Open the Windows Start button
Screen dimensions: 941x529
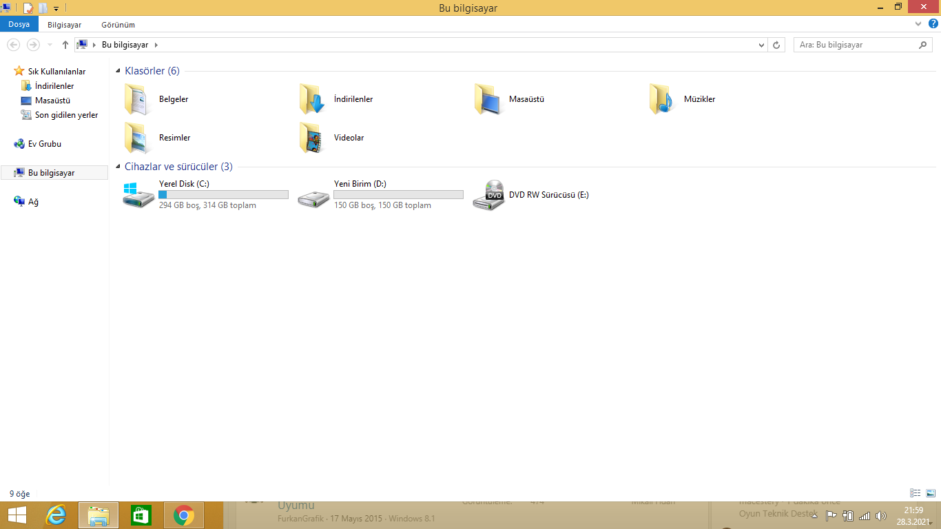pyautogui.click(x=17, y=515)
